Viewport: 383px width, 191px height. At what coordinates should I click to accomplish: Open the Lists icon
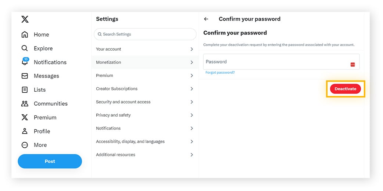coord(25,90)
